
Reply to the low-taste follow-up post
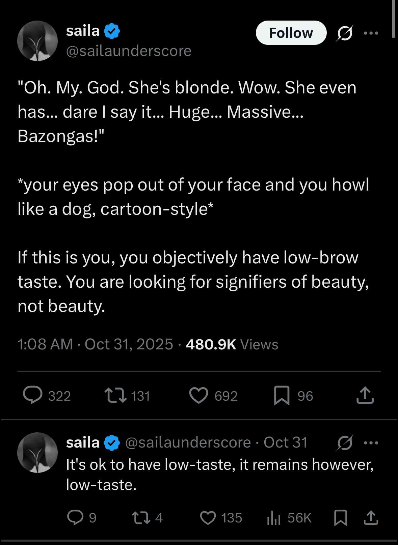click(x=75, y=518)
